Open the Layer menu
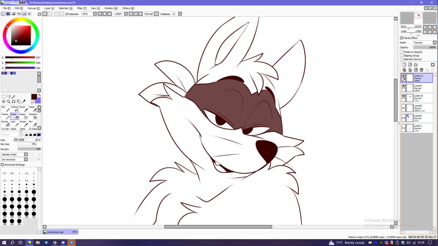Viewport: 438px width, 246px height. (49, 8)
